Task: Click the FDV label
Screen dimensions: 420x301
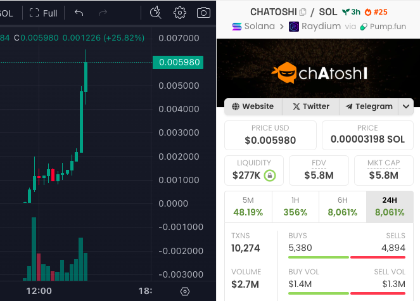Action: pyautogui.click(x=319, y=163)
